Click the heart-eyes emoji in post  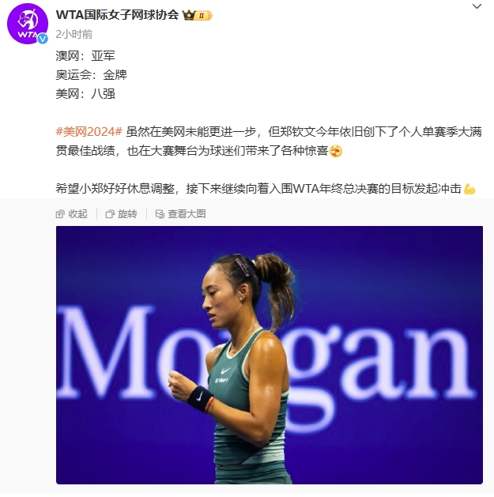pyautogui.click(x=336, y=151)
